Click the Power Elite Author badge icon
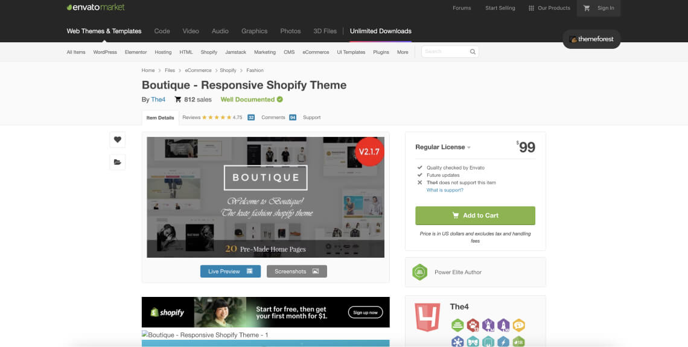This screenshot has width=688, height=347. [x=419, y=272]
